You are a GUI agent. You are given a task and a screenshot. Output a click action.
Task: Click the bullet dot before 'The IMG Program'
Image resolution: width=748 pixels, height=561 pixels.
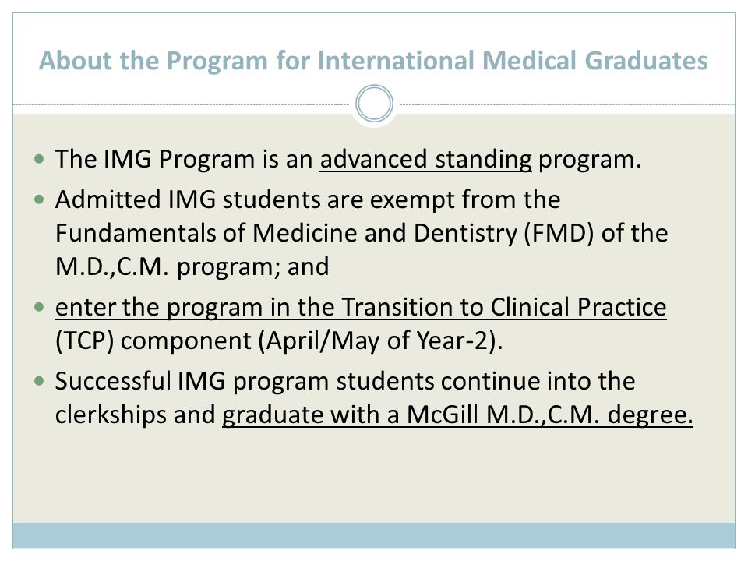(40, 159)
